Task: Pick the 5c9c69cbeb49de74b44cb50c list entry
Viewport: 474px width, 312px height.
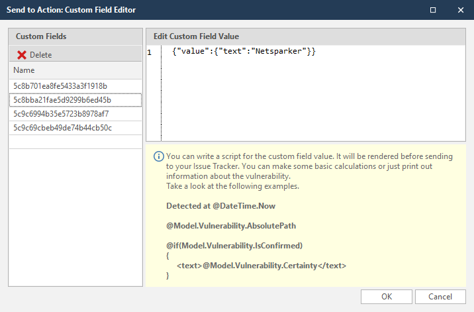Action: pos(62,128)
